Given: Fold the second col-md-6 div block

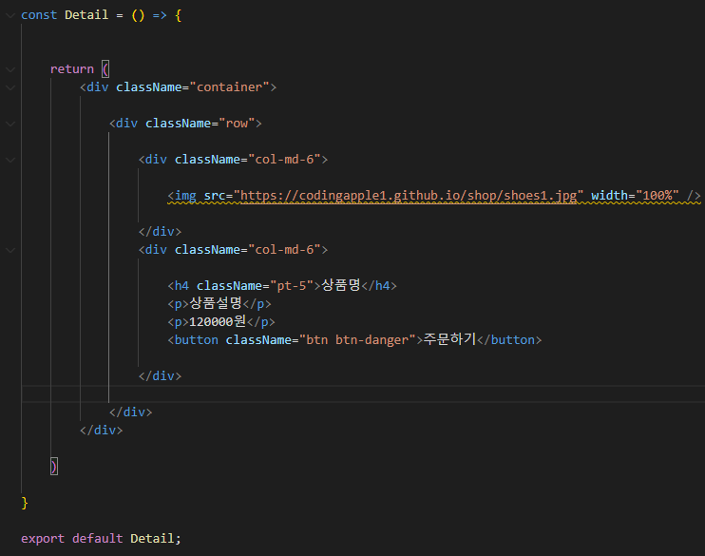Looking at the screenshot, I should [x=10, y=250].
